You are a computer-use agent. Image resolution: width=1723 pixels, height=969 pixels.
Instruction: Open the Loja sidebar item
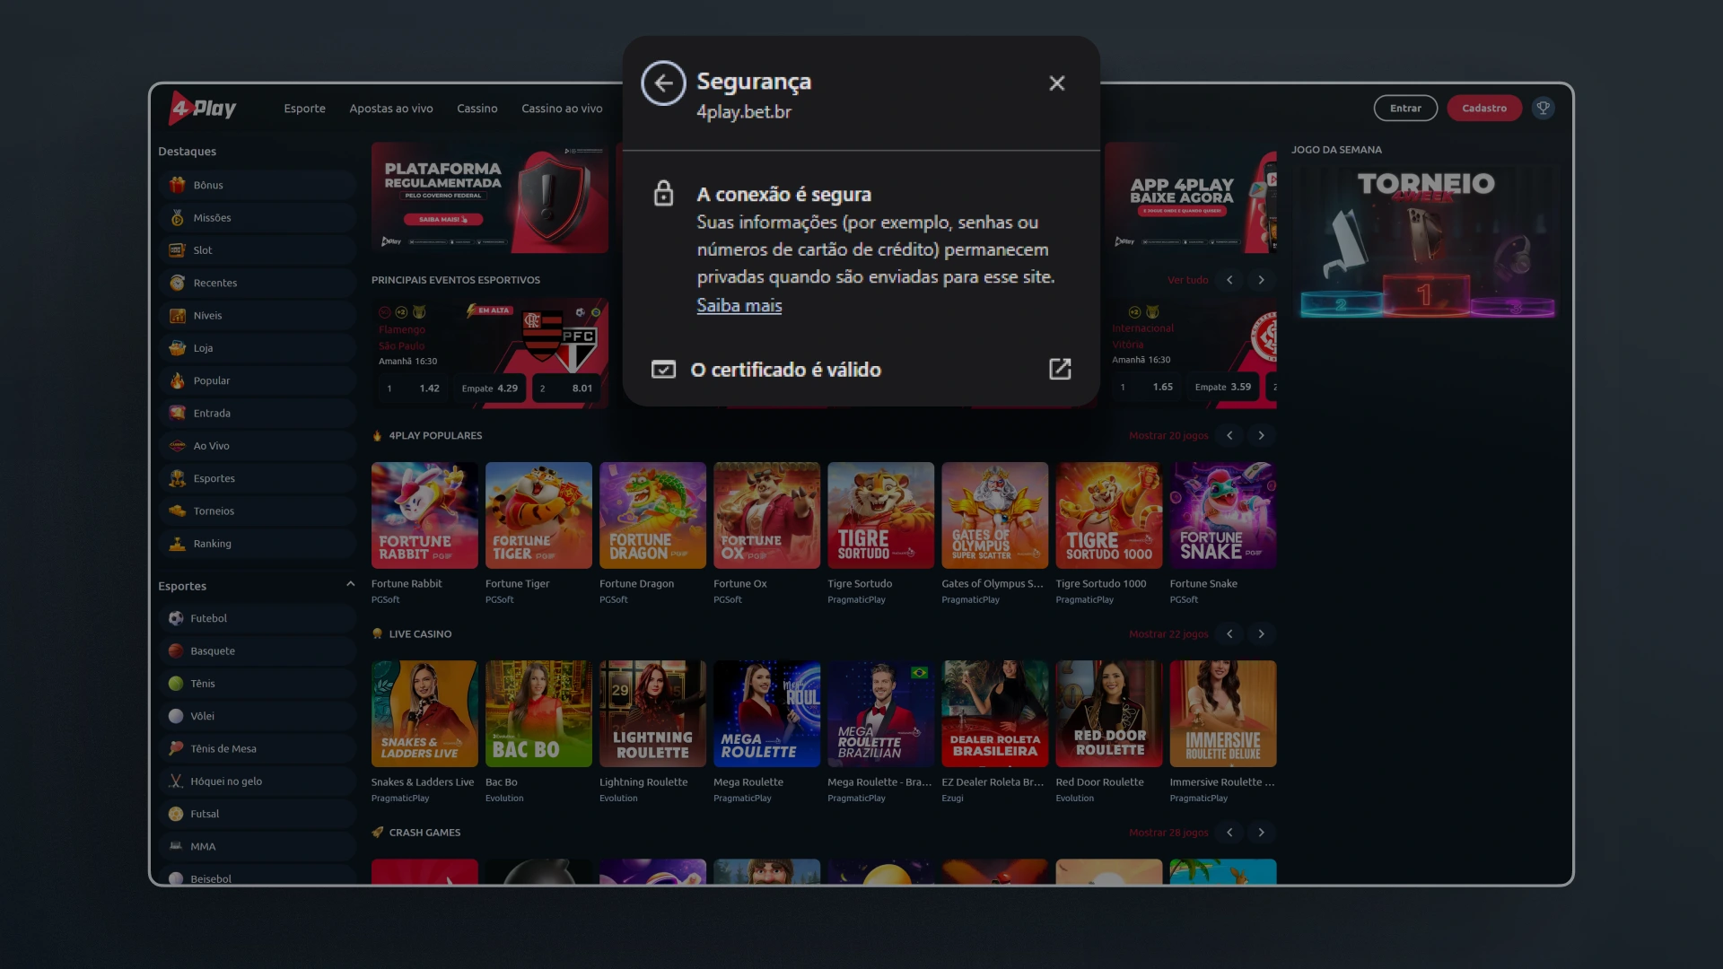pos(203,348)
